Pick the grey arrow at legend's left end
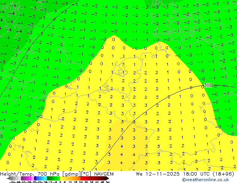Screen dimensions: 237x183 tap(8, 178)
